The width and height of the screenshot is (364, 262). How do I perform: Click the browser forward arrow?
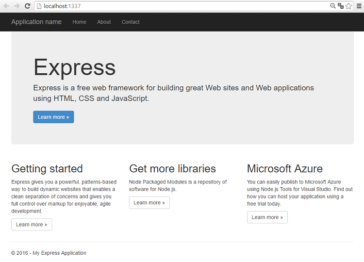click(x=17, y=6)
